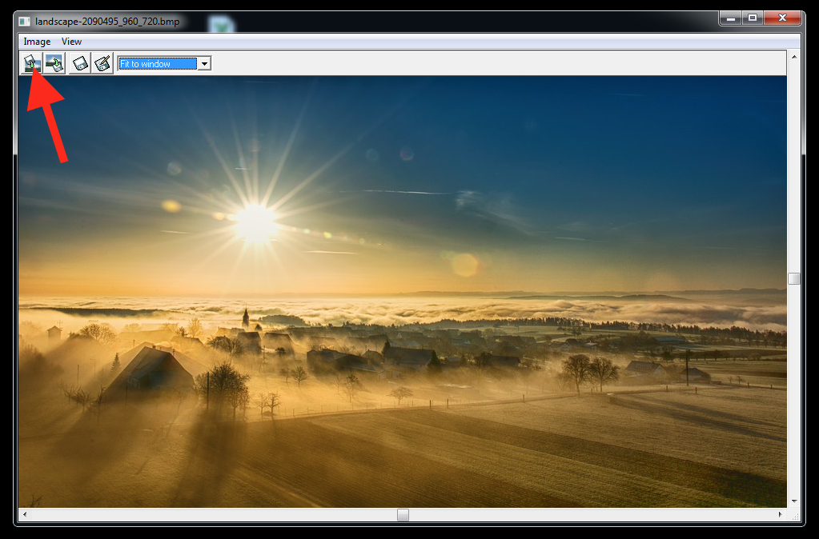Click the vertical scrollbar thumb
819x539 pixels.
(x=794, y=278)
